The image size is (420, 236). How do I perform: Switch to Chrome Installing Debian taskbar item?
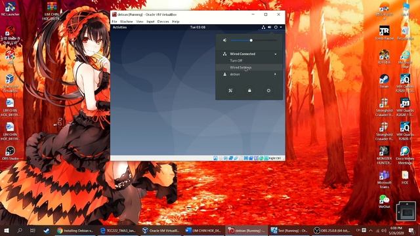click(75, 230)
